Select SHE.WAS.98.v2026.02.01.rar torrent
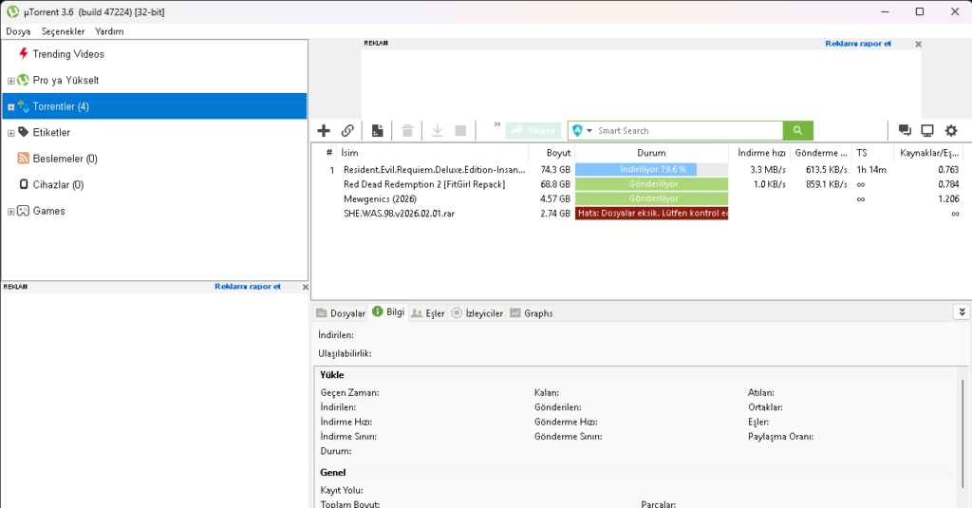The image size is (972, 508). point(641,214)
